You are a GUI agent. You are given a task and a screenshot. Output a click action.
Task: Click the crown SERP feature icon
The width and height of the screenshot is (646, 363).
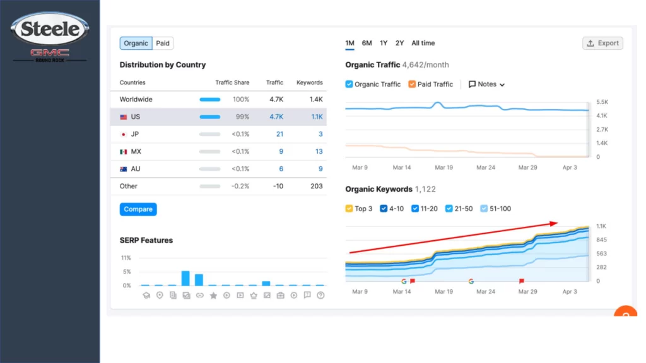254,295
